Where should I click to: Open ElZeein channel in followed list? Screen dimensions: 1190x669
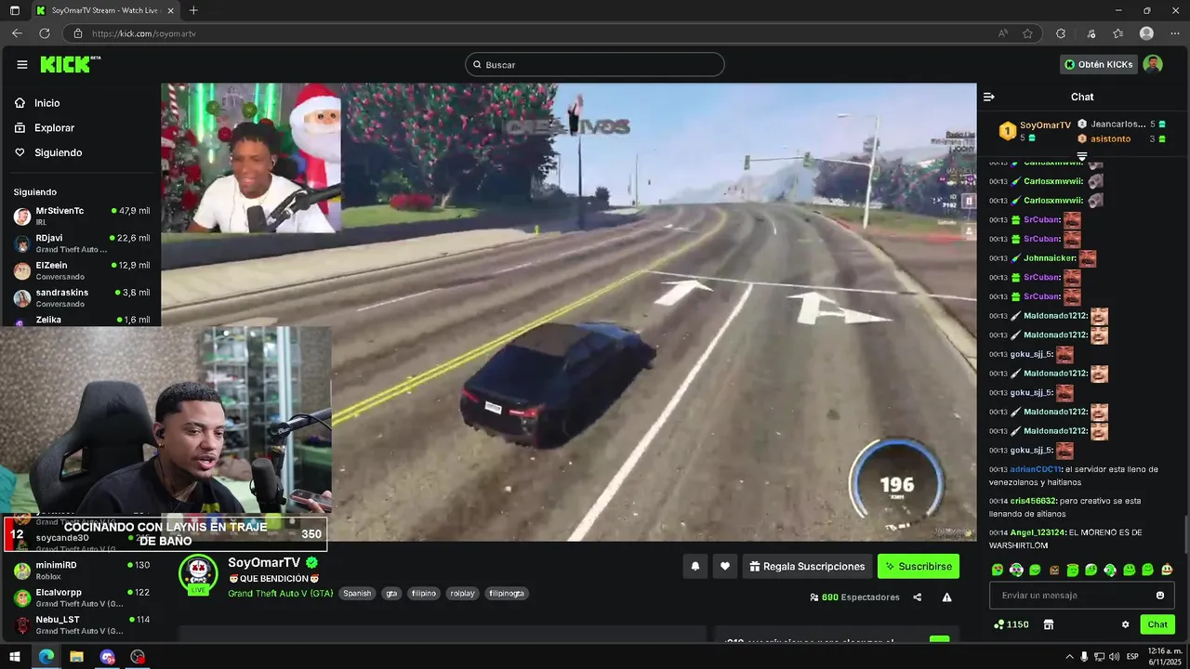(82, 270)
